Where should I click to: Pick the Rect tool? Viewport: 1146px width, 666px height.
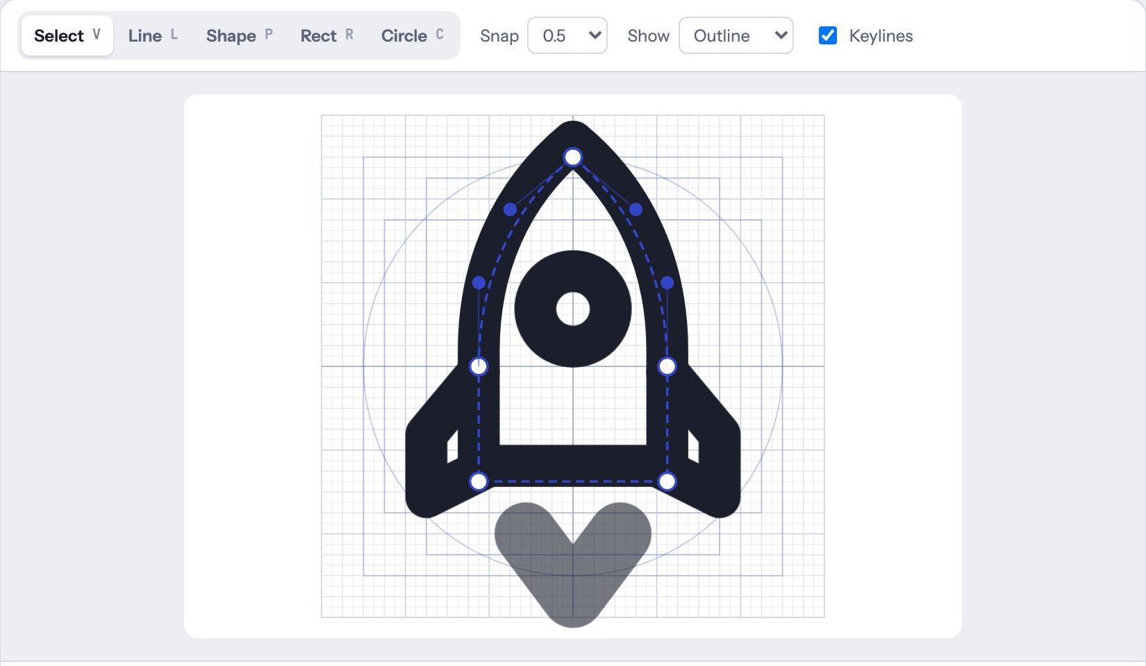coord(326,35)
